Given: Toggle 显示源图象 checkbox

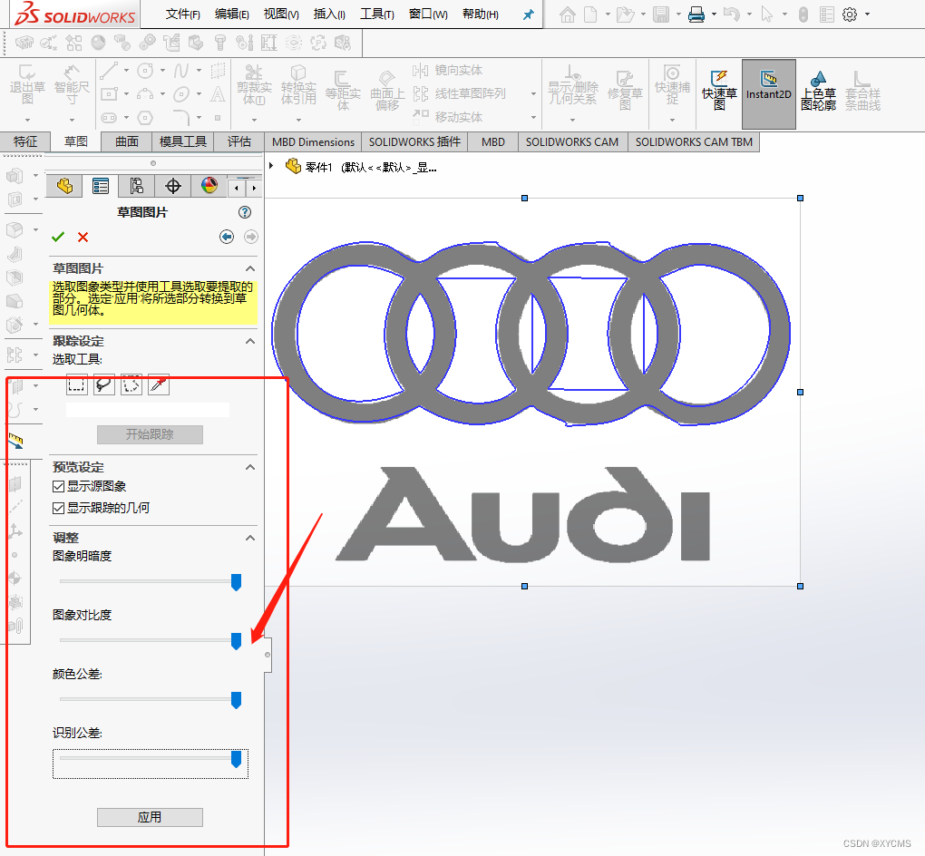Looking at the screenshot, I should [x=58, y=486].
